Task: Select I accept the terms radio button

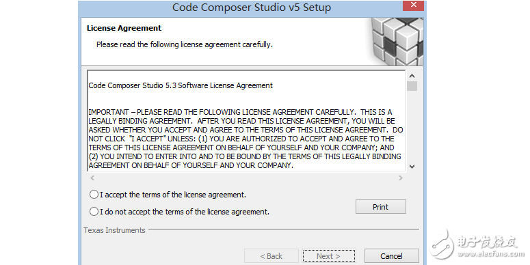Action: (94, 195)
